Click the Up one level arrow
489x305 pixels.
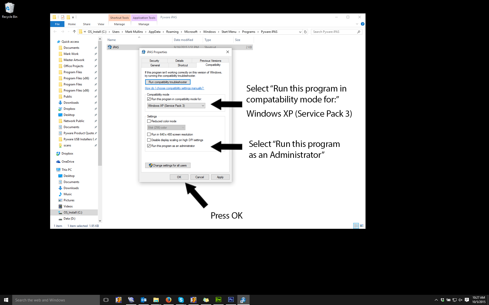click(x=74, y=32)
